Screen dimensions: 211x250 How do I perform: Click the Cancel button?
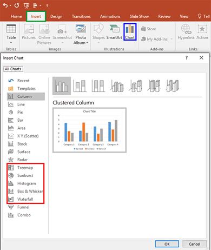point(194,244)
